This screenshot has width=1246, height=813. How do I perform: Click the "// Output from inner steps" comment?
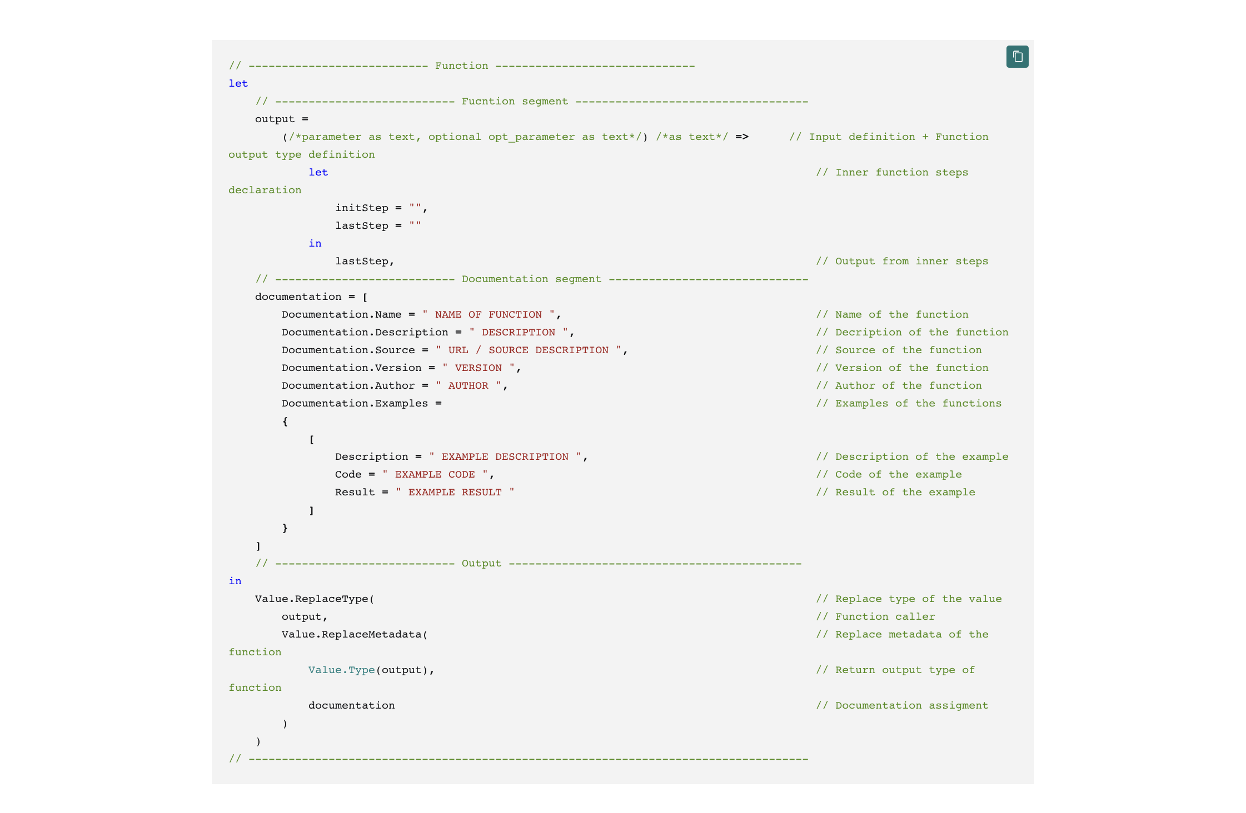(902, 261)
